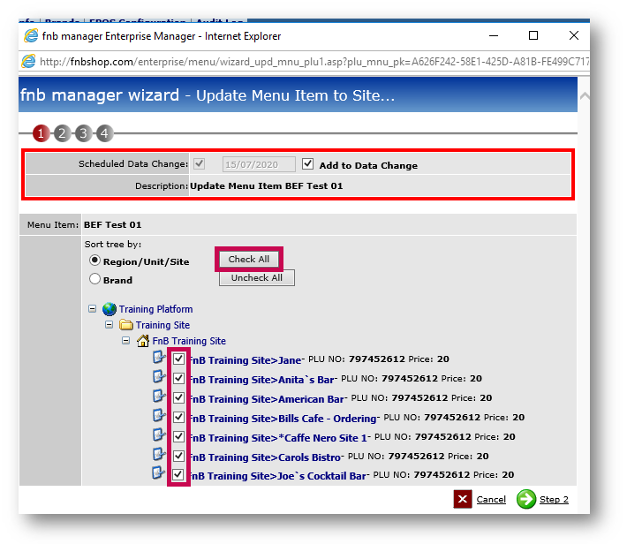This screenshot has height=544, width=627.
Task: Click FnB Training Site>Joe`s Cocktail Bar label
Action: [278, 476]
